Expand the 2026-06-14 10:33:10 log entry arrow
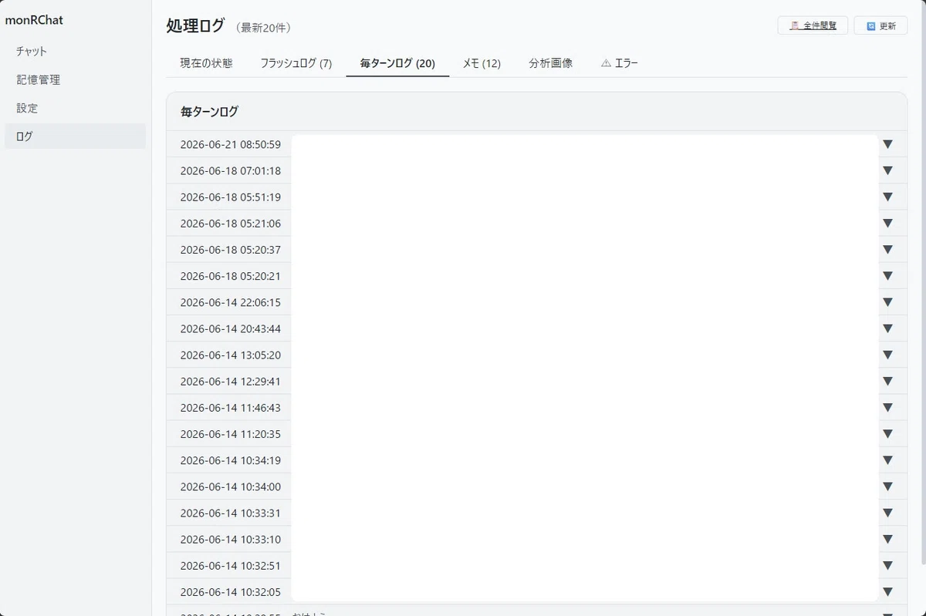This screenshot has width=926, height=616. [887, 539]
